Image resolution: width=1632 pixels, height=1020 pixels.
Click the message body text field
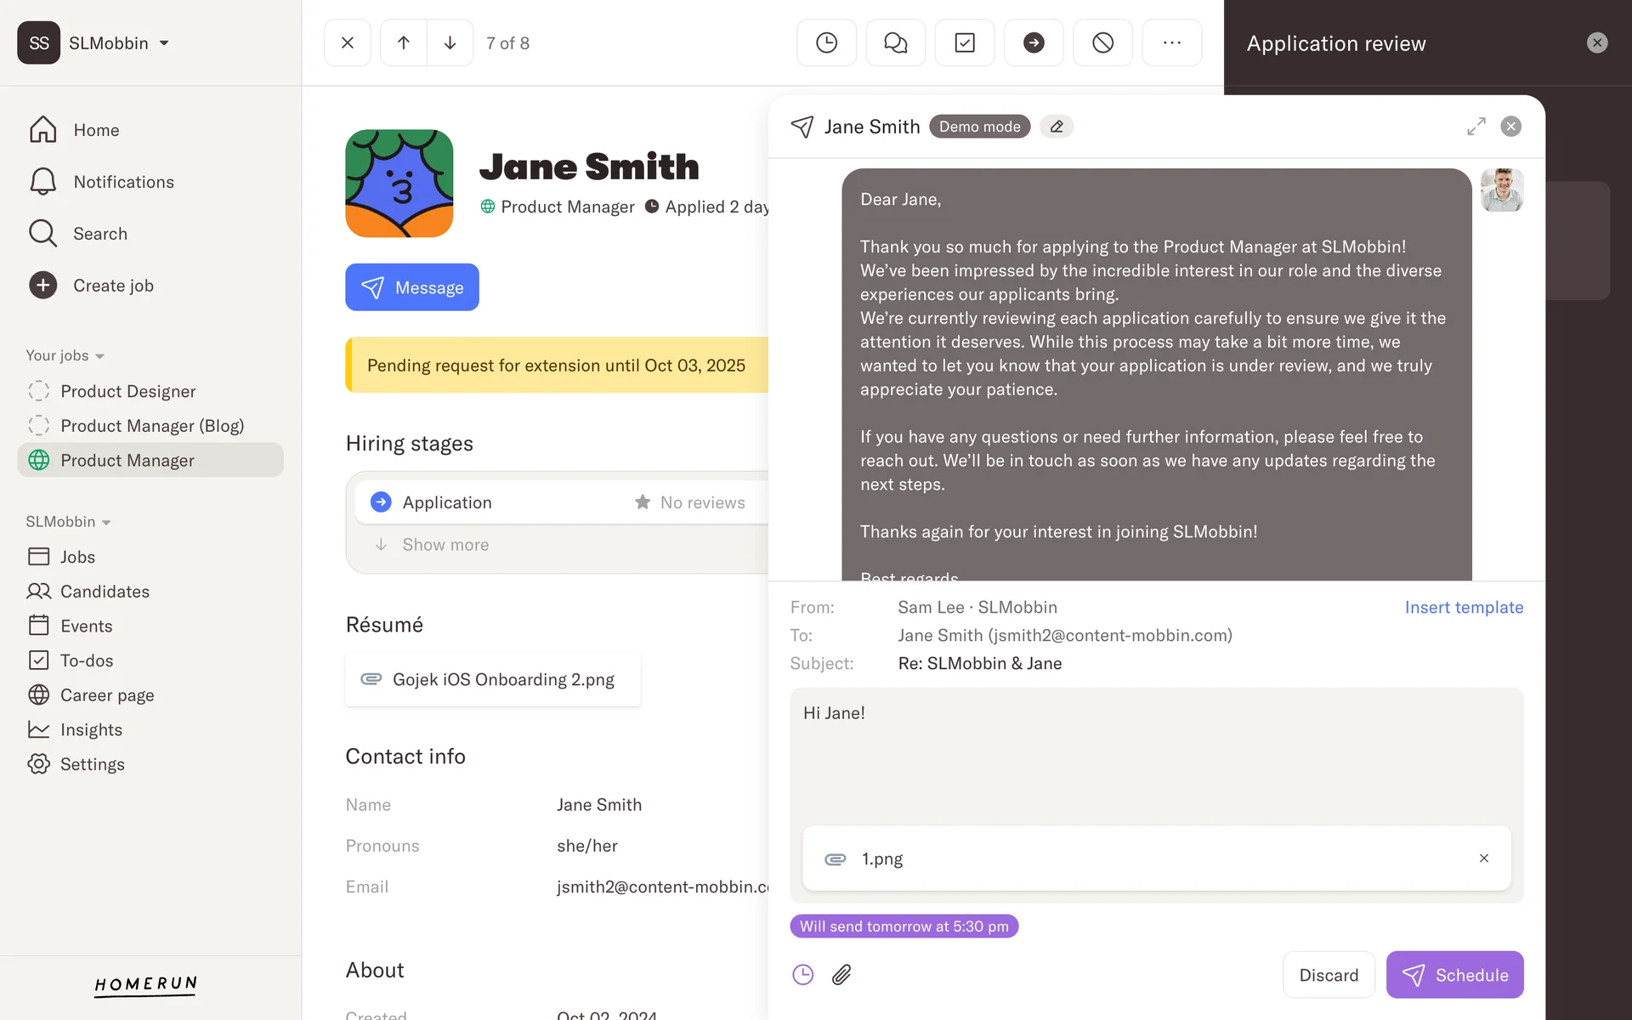pos(1156,756)
